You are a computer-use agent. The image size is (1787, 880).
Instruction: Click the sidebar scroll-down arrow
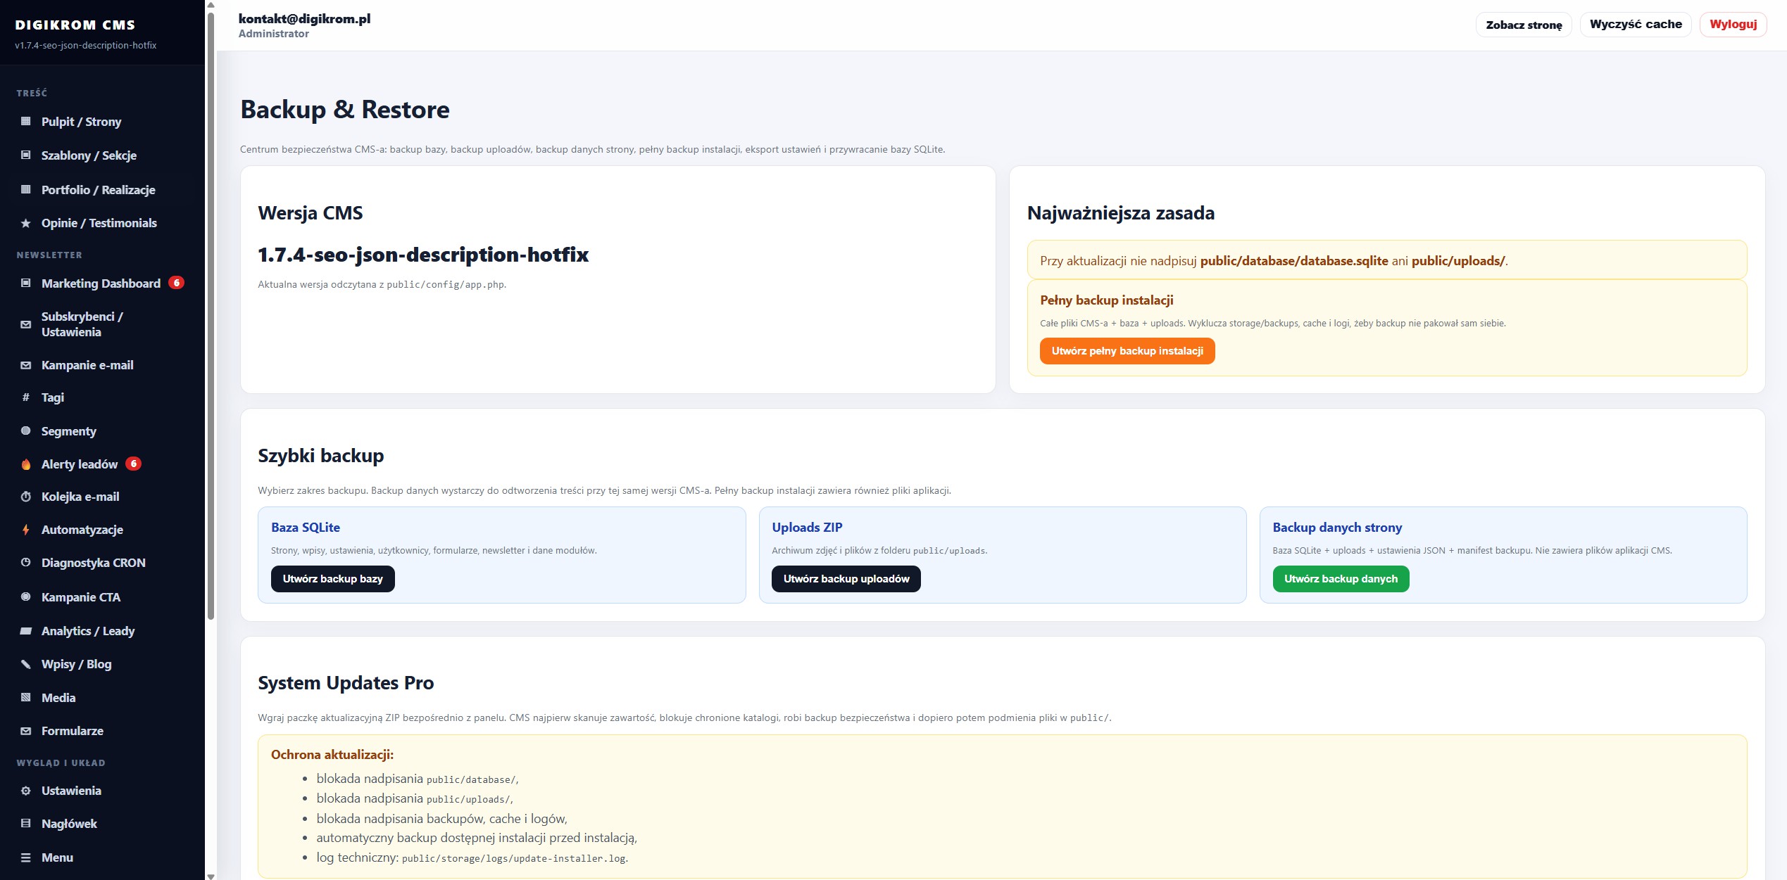click(x=211, y=876)
